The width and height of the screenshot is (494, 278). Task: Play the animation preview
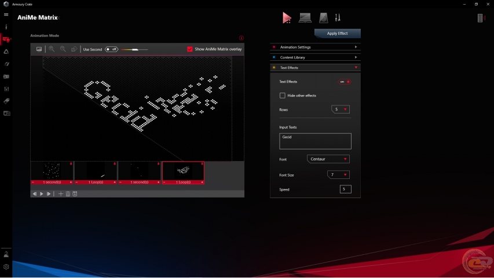[x=42, y=194]
